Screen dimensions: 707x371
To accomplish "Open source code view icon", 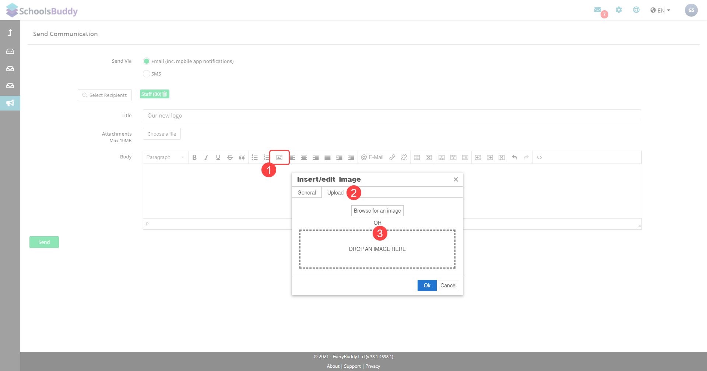I will 539,157.
